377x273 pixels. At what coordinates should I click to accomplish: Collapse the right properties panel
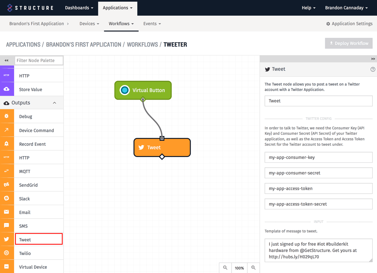pyautogui.click(x=373, y=59)
